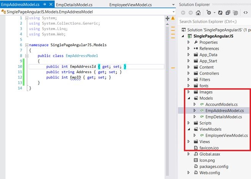Click the Filters folder icon
Image resolution: width=251 pixels, height=179 pixels.
coord(196,79)
